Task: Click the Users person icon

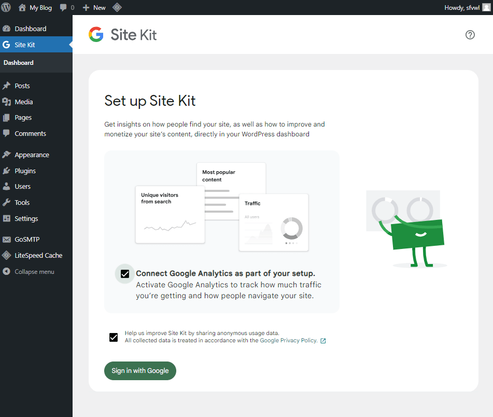Action: click(6, 186)
